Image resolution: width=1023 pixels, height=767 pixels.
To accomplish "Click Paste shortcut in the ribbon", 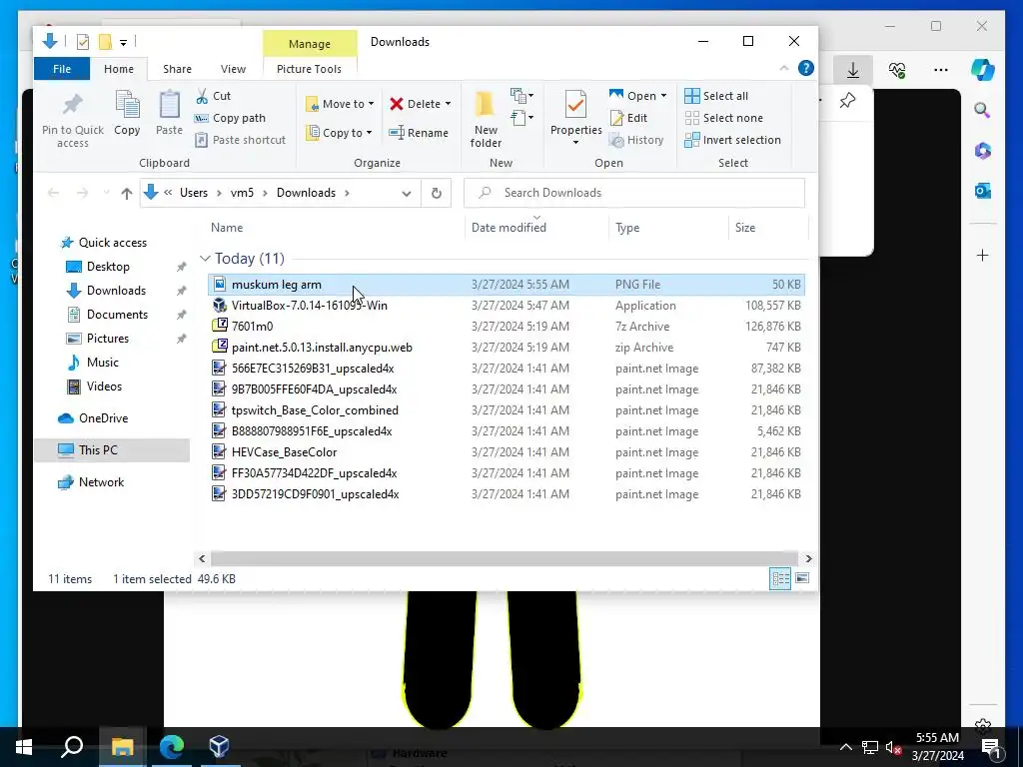I will click(240, 140).
